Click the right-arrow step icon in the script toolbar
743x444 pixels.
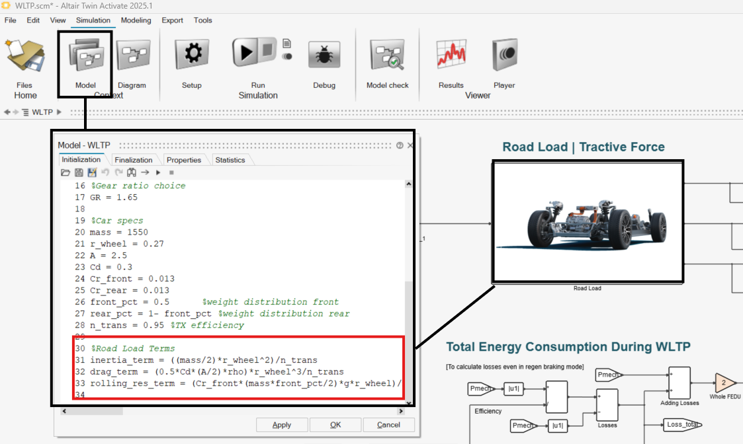pos(145,172)
